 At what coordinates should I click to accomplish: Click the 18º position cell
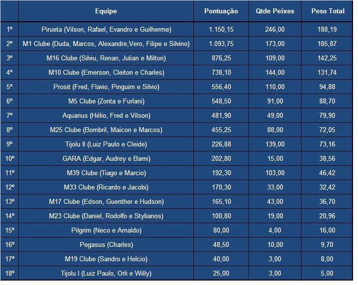point(10,274)
